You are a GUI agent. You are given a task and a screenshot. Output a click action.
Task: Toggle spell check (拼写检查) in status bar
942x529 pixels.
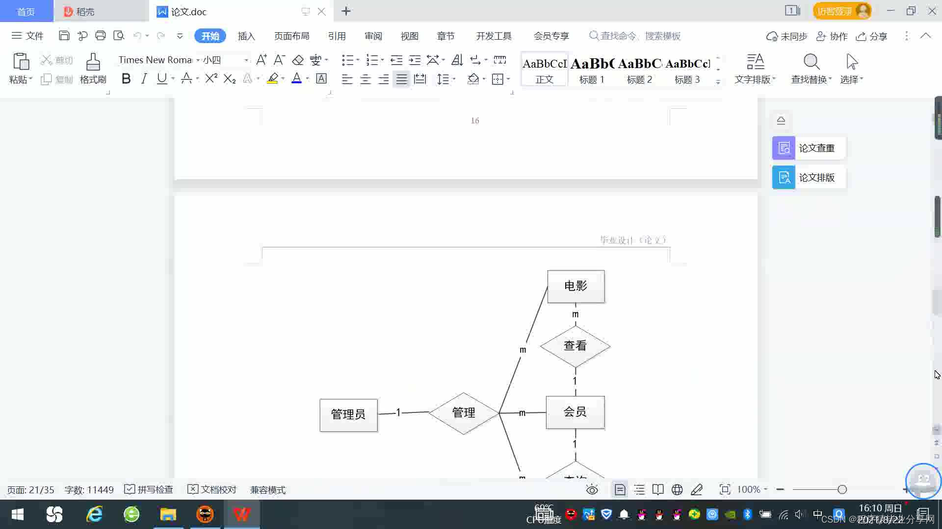[149, 490]
